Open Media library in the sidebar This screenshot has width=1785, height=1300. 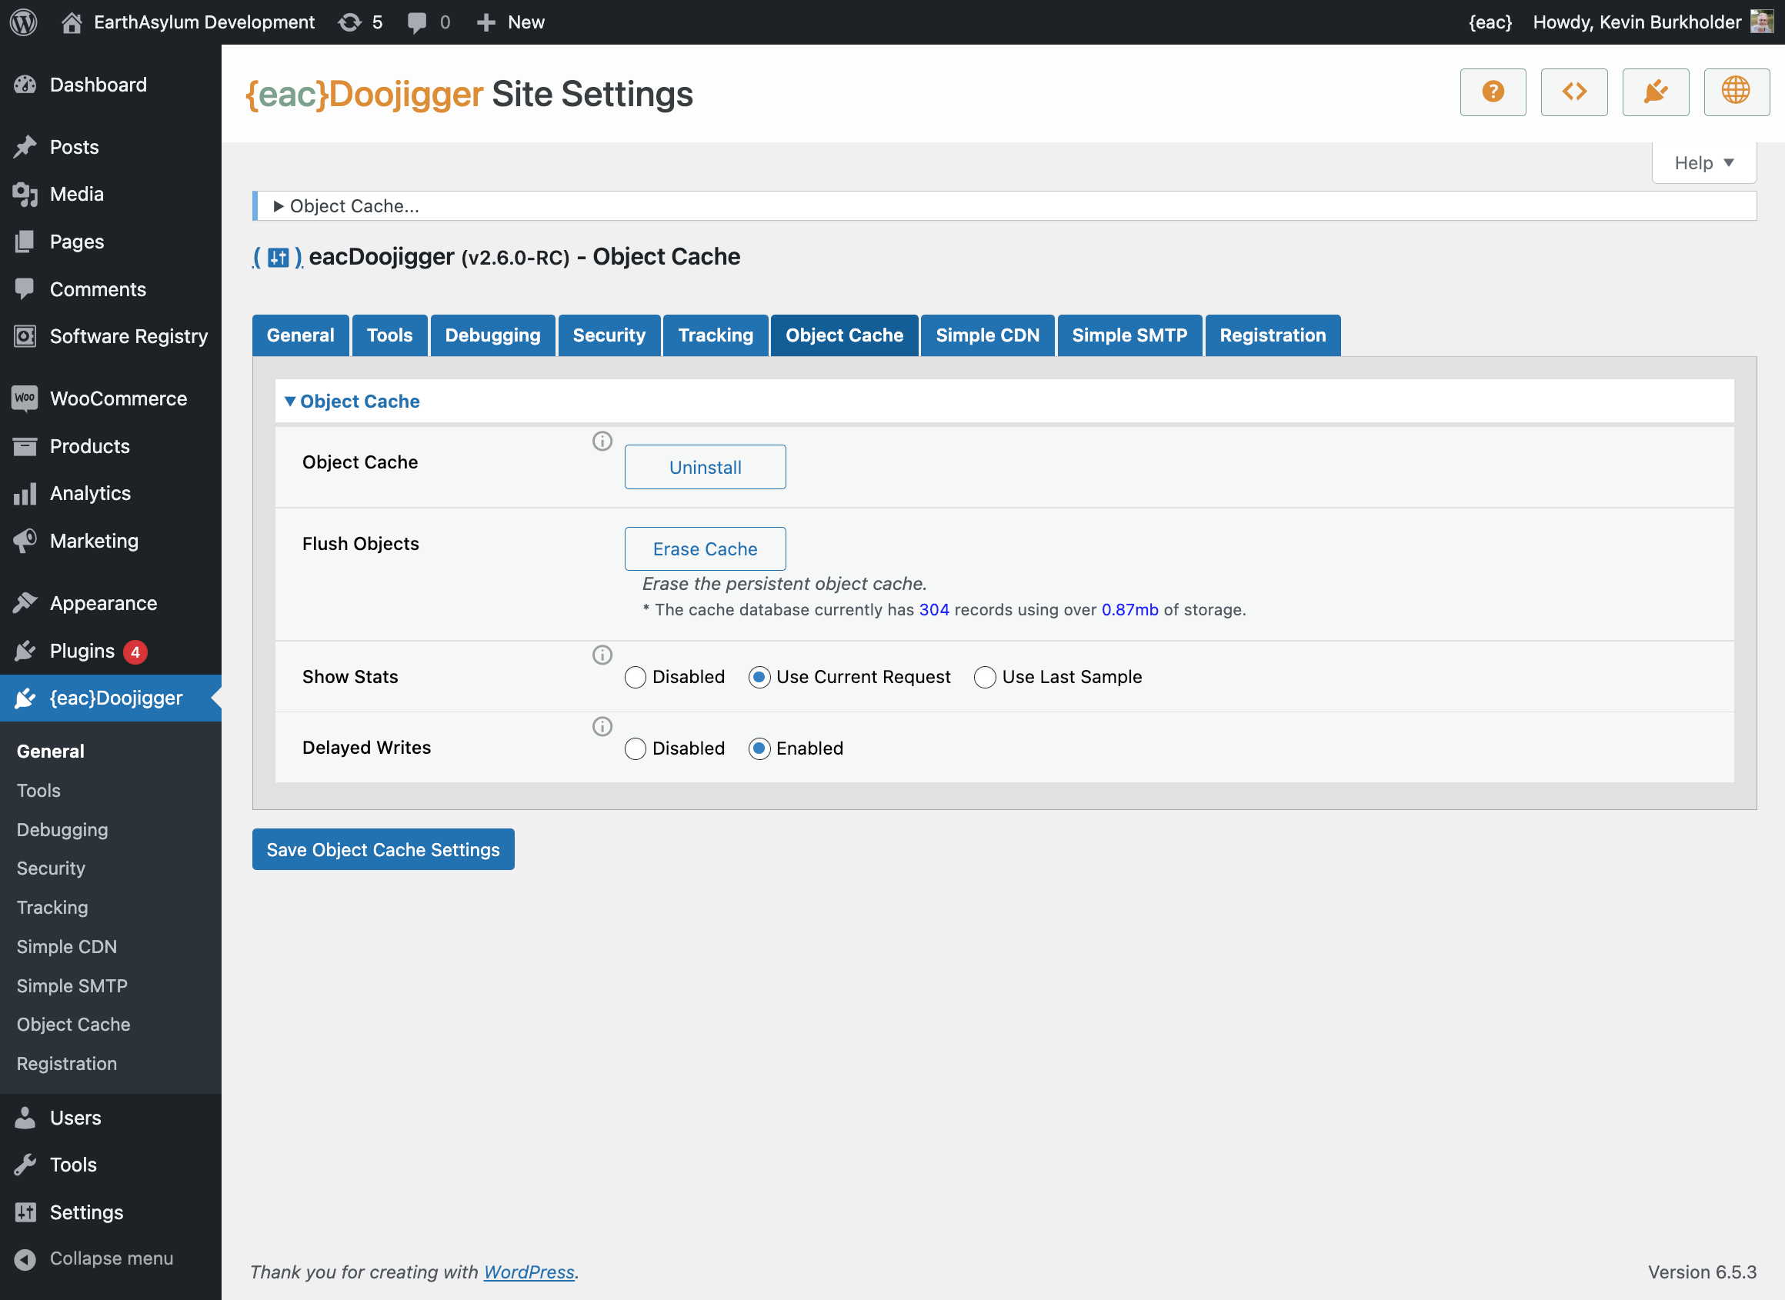[x=110, y=195]
